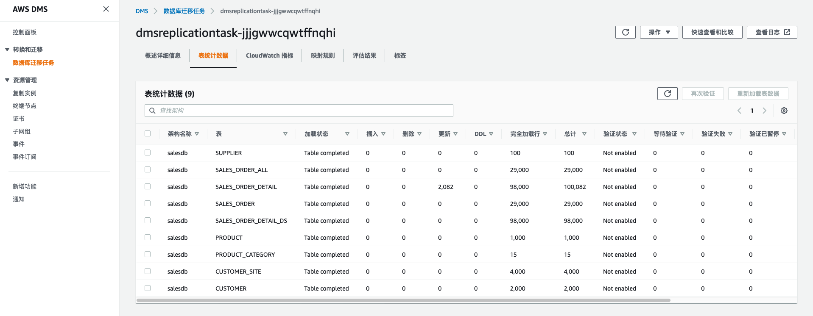
Task: Go to next page of table statistics
Action: point(764,111)
